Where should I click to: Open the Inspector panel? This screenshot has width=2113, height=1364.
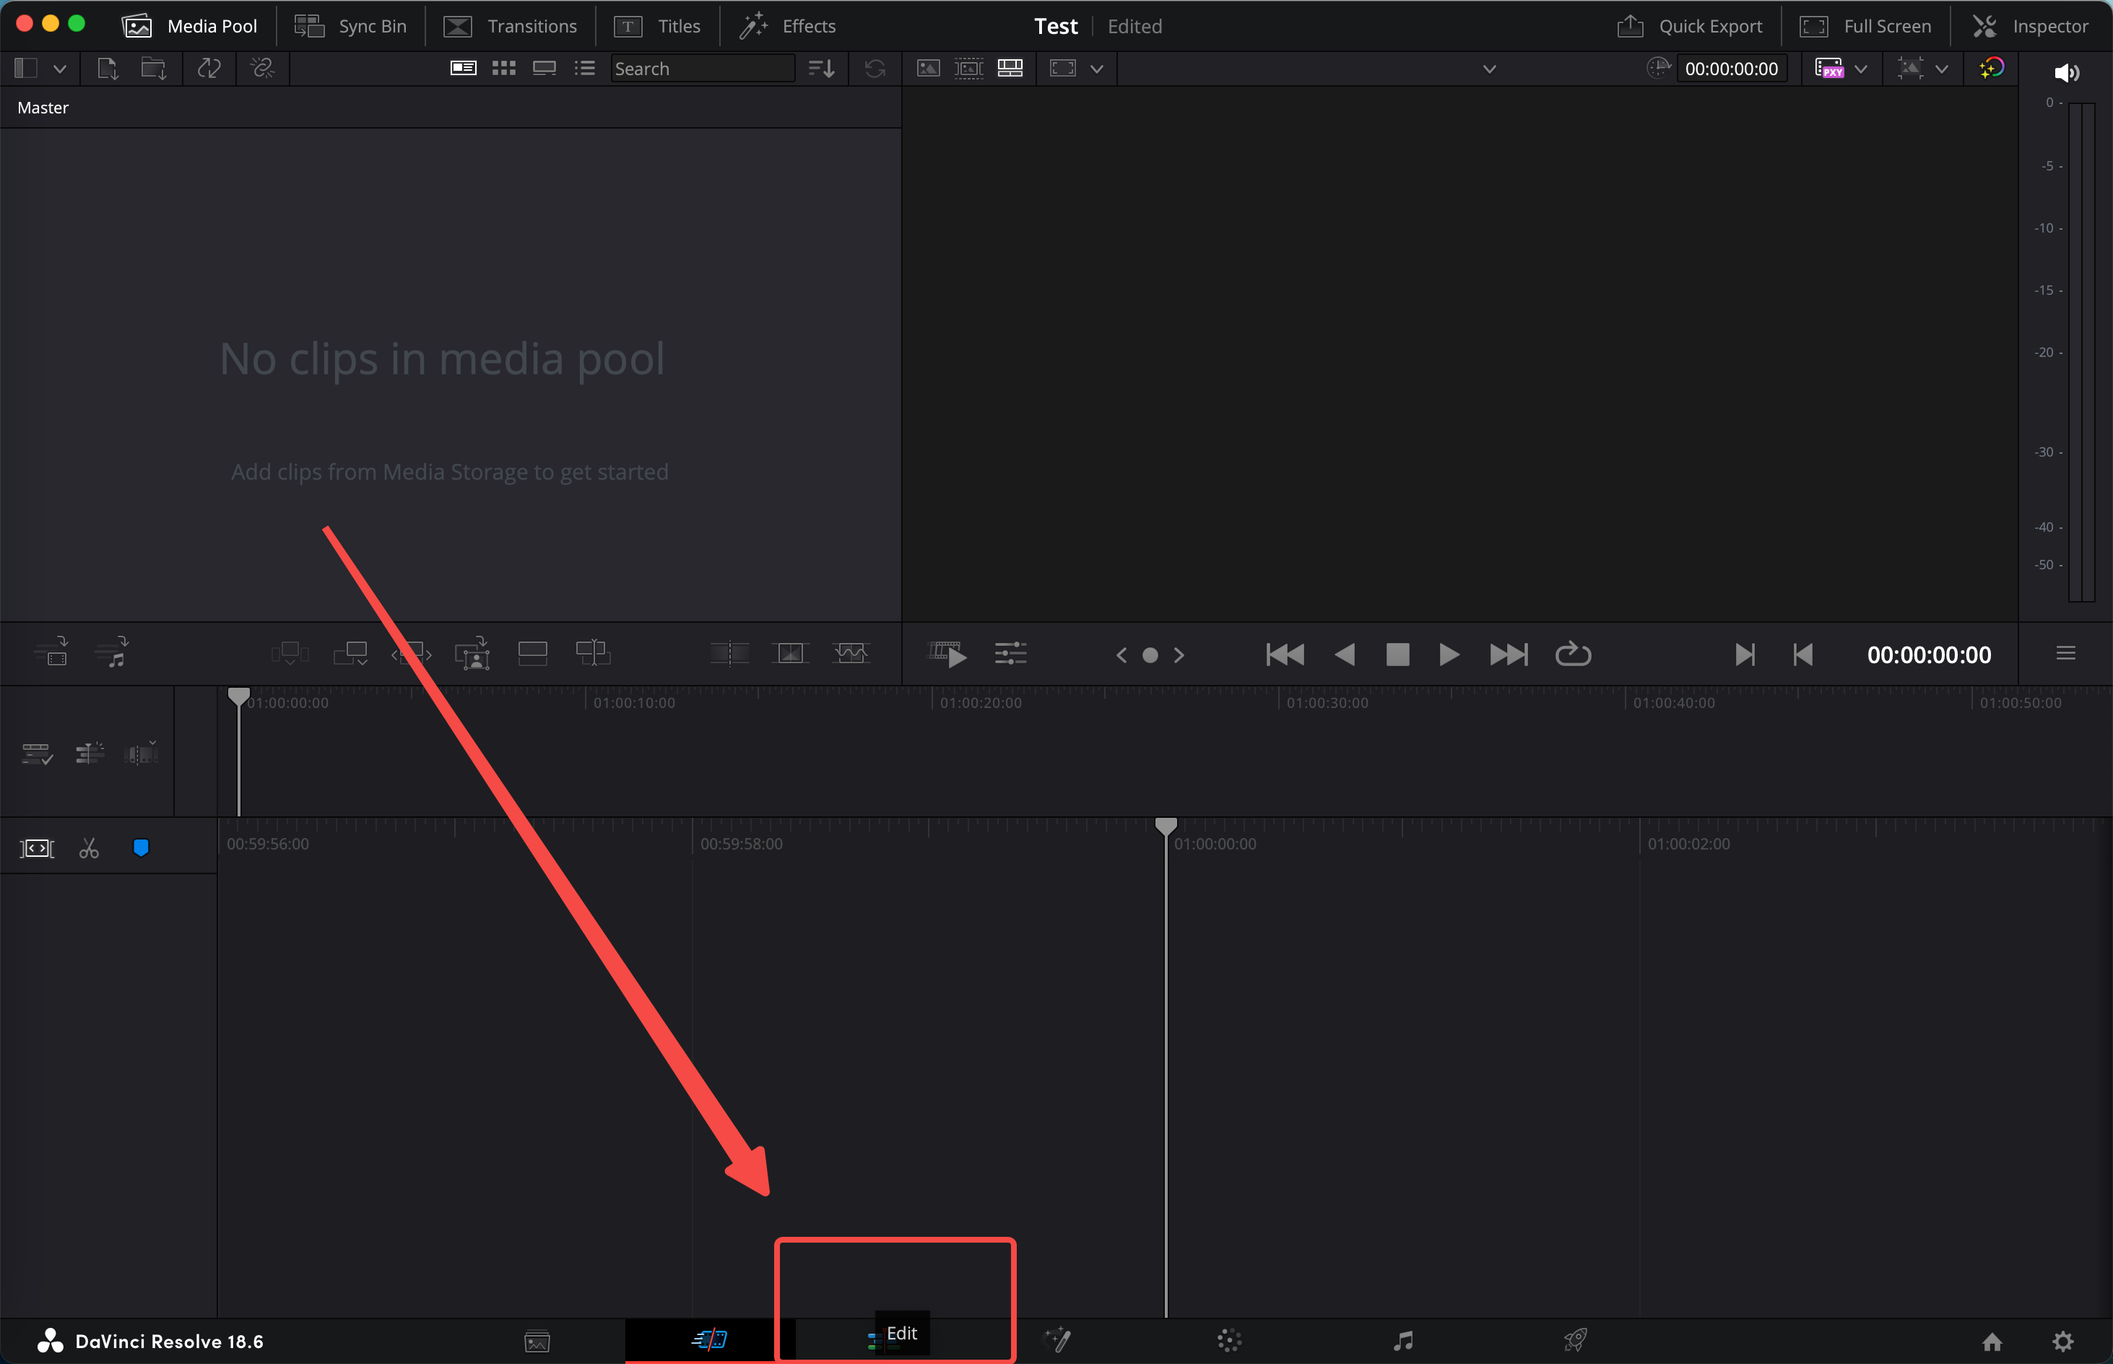point(2031,26)
